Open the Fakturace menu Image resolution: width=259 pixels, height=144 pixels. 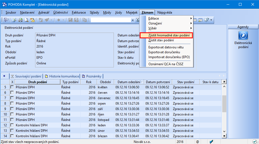(79, 12)
